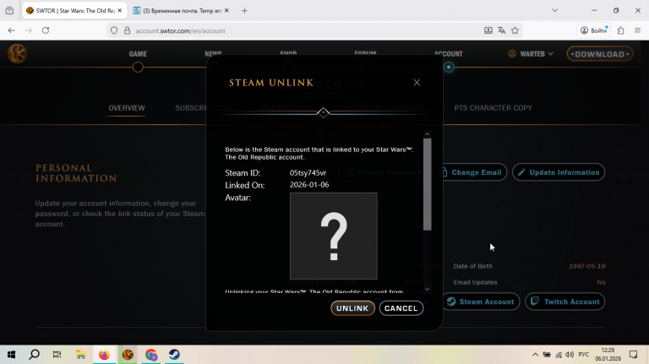Click the scroll-up arrow in the dialog
The image size is (649, 364).
coord(428,134)
